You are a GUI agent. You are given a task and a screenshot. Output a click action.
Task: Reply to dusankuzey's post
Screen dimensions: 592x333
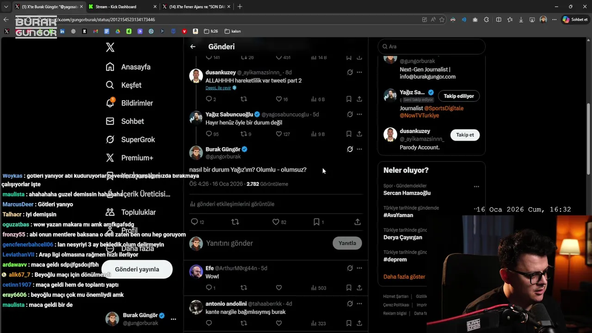209,99
